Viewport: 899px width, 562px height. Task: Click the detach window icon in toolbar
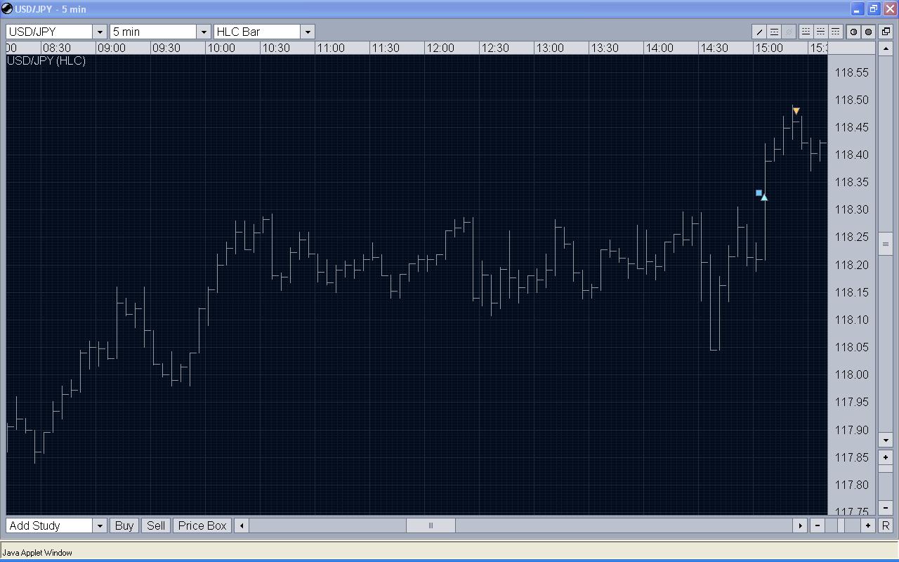coord(886,32)
